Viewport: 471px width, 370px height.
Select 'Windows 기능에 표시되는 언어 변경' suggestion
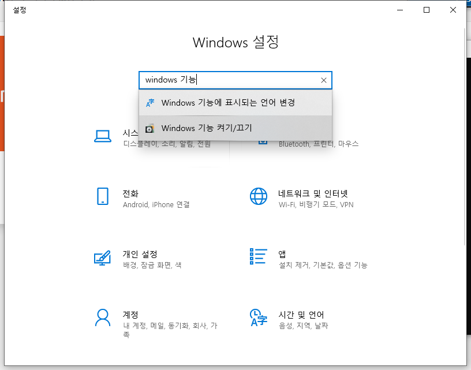tap(235, 103)
